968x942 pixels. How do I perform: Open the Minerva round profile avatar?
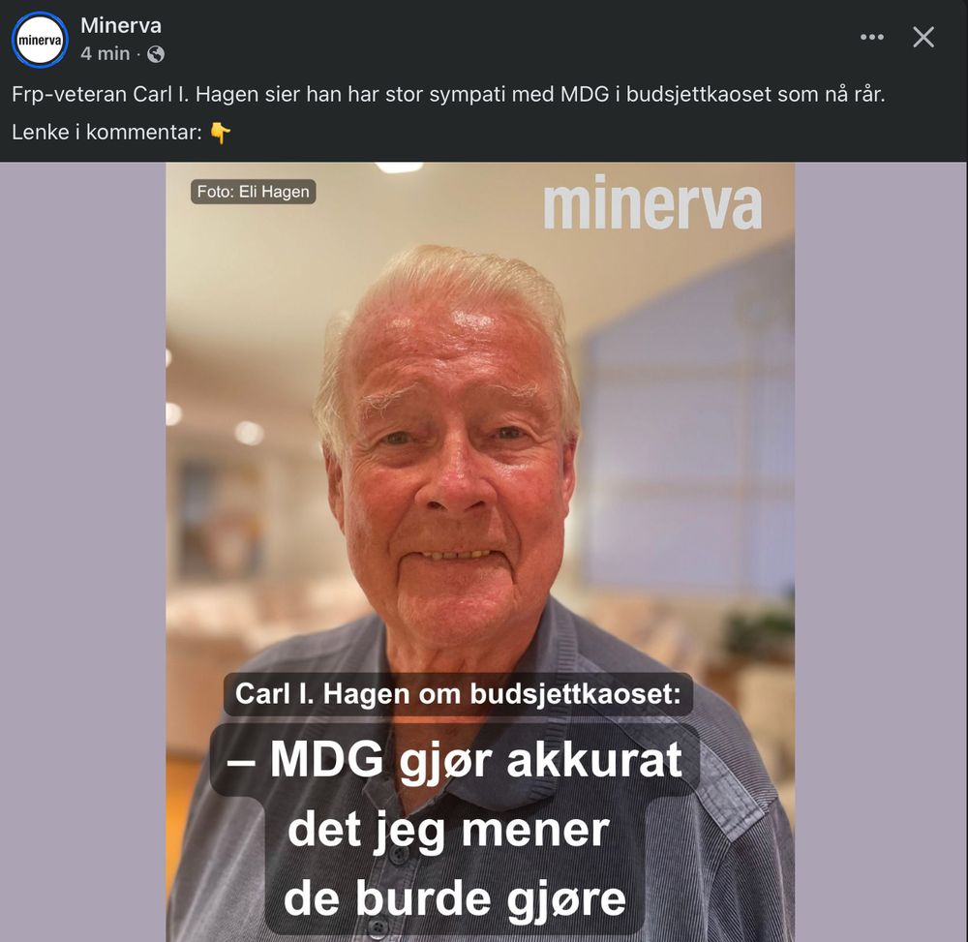pos(40,40)
